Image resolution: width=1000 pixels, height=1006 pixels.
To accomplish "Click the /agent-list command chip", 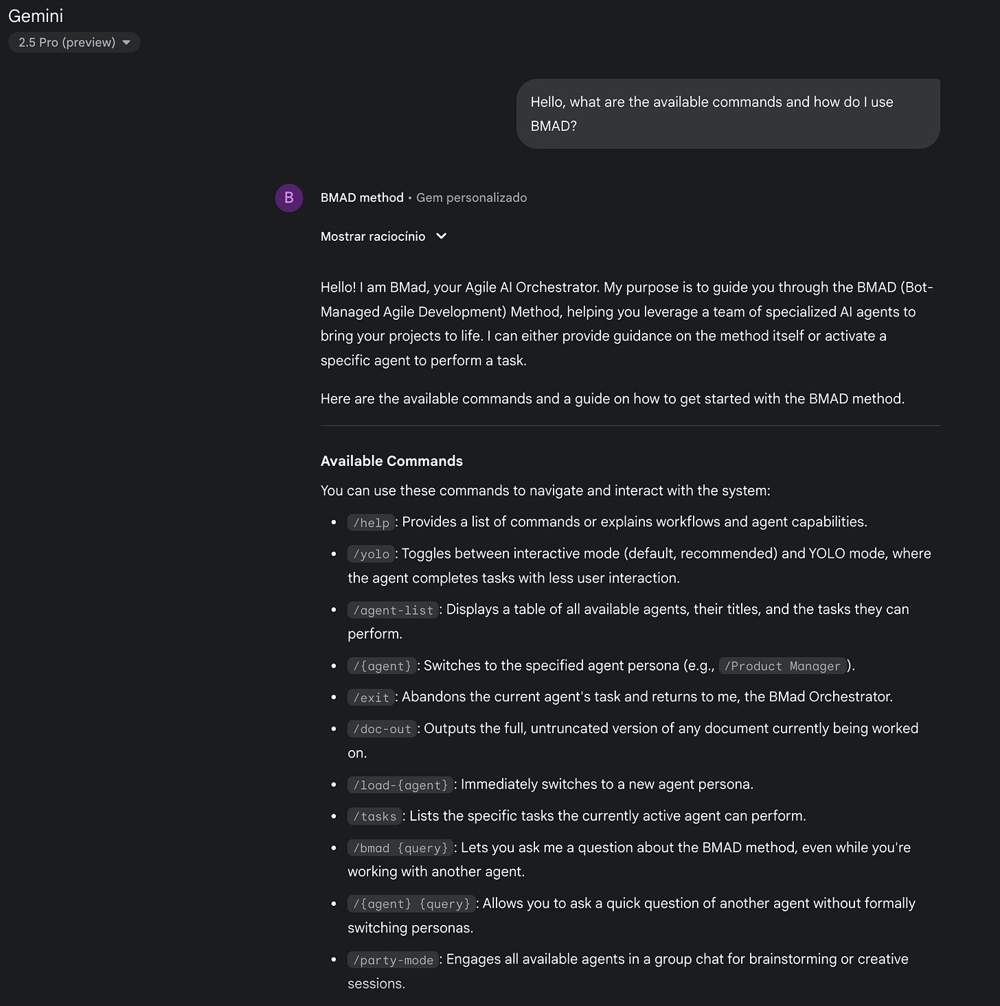I will coord(393,610).
